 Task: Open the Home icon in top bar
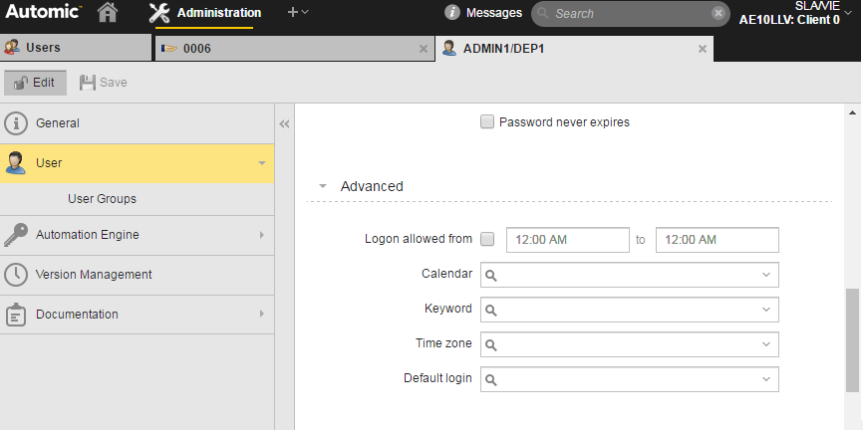pos(108,13)
